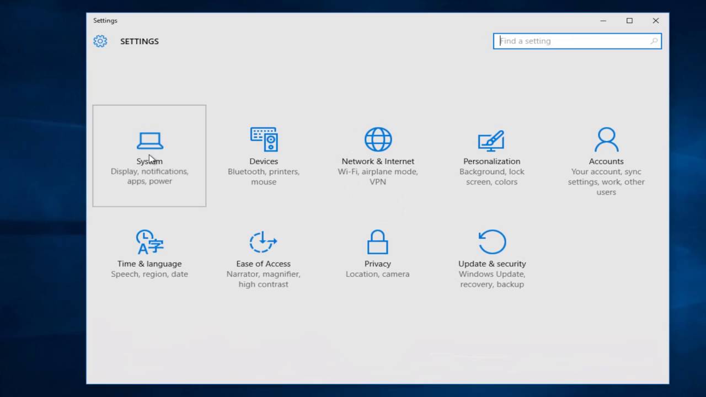Screen dimensions: 706x397
Task: Close the Settings window
Action: tap(656, 20)
